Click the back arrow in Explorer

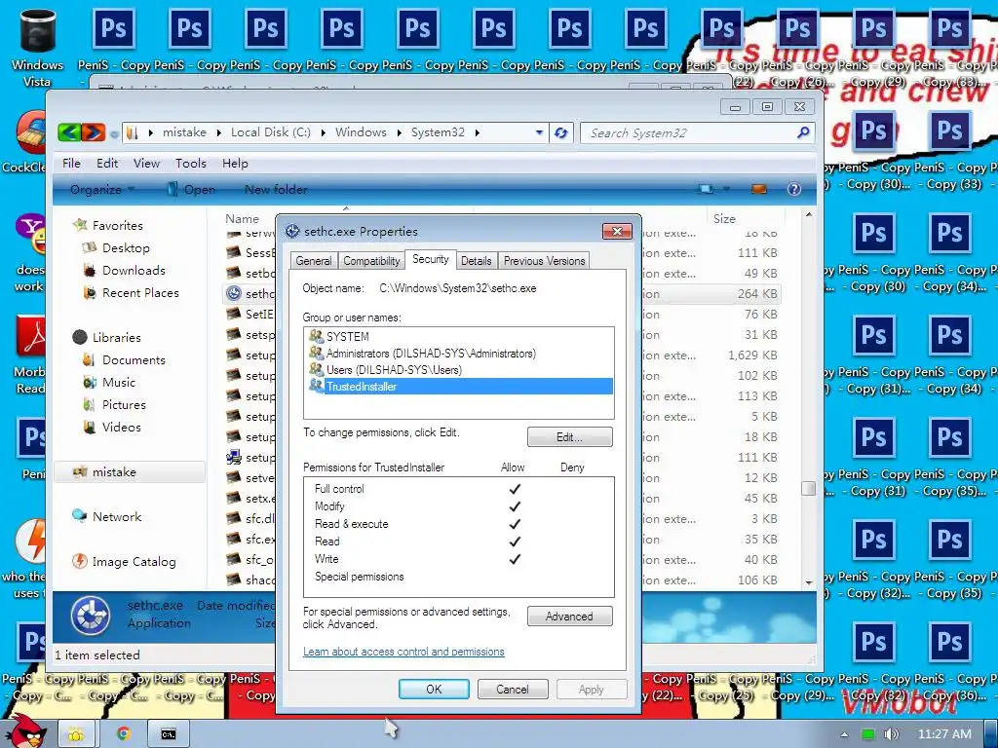69,132
